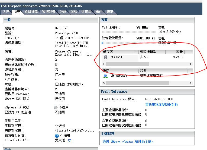The width and height of the screenshot is (207, 150).
Task: Click the network 類型 column header
Action: pos(163,71)
